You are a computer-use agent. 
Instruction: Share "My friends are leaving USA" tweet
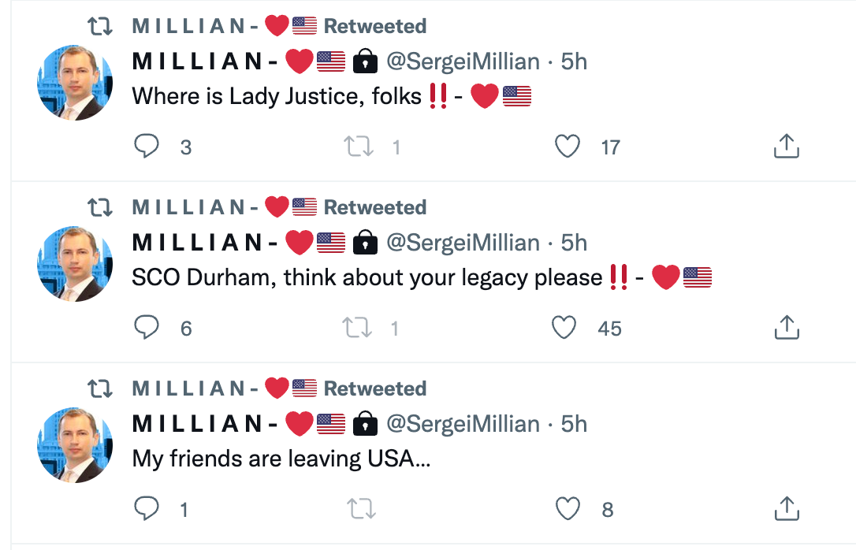coord(787,509)
